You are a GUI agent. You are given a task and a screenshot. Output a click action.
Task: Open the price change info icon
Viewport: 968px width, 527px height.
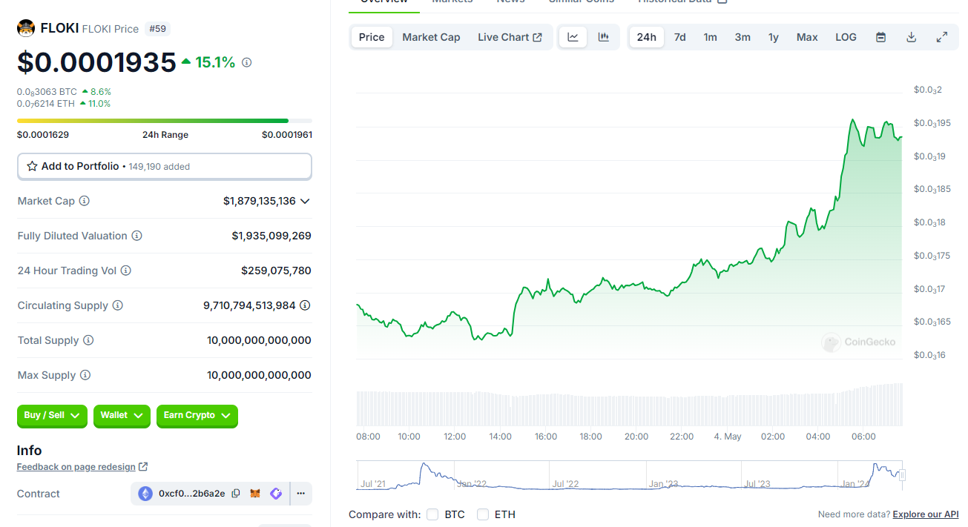coord(247,63)
